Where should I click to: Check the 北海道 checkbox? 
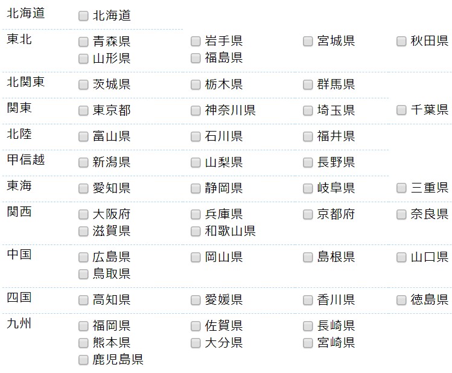pos(83,16)
